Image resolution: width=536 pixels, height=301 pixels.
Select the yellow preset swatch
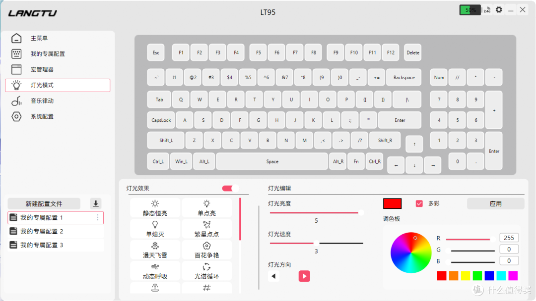pyautogui.click(x=465, y=276)
